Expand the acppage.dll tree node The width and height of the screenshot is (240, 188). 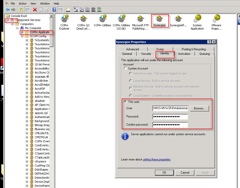pyautogui.click(x=27, y=77)
